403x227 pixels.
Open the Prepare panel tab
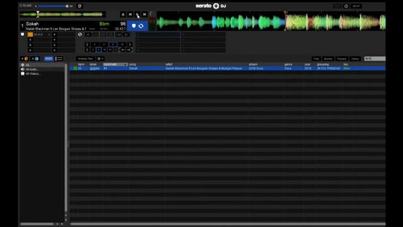coord(341,59)
